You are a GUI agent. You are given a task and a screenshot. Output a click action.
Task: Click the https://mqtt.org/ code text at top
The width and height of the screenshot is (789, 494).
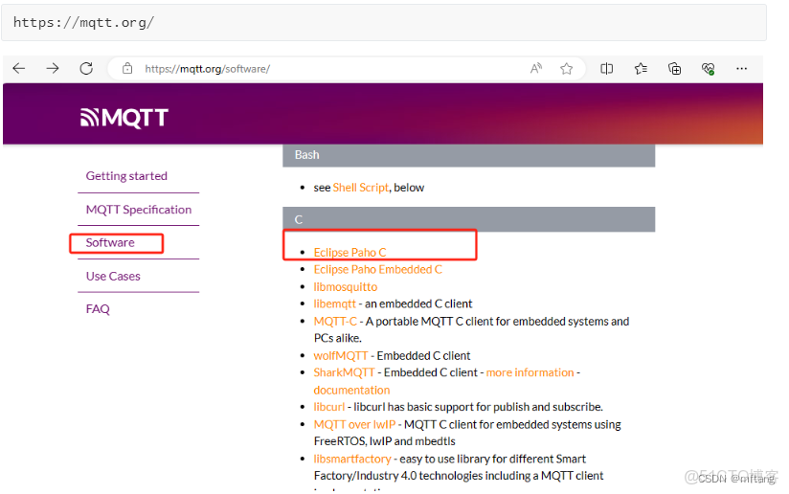click(x=83, y=22)
